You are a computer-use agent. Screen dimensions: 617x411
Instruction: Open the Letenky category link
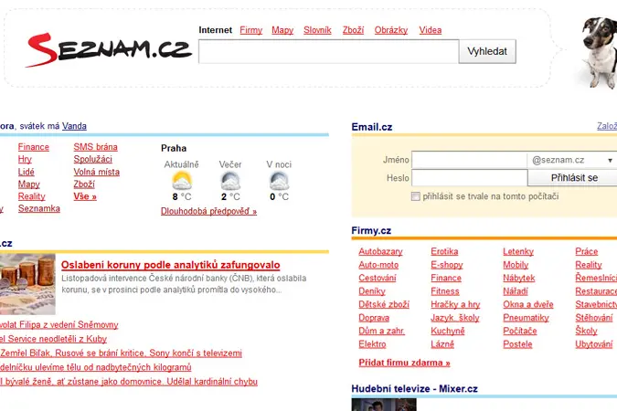[x=518, y=251]
